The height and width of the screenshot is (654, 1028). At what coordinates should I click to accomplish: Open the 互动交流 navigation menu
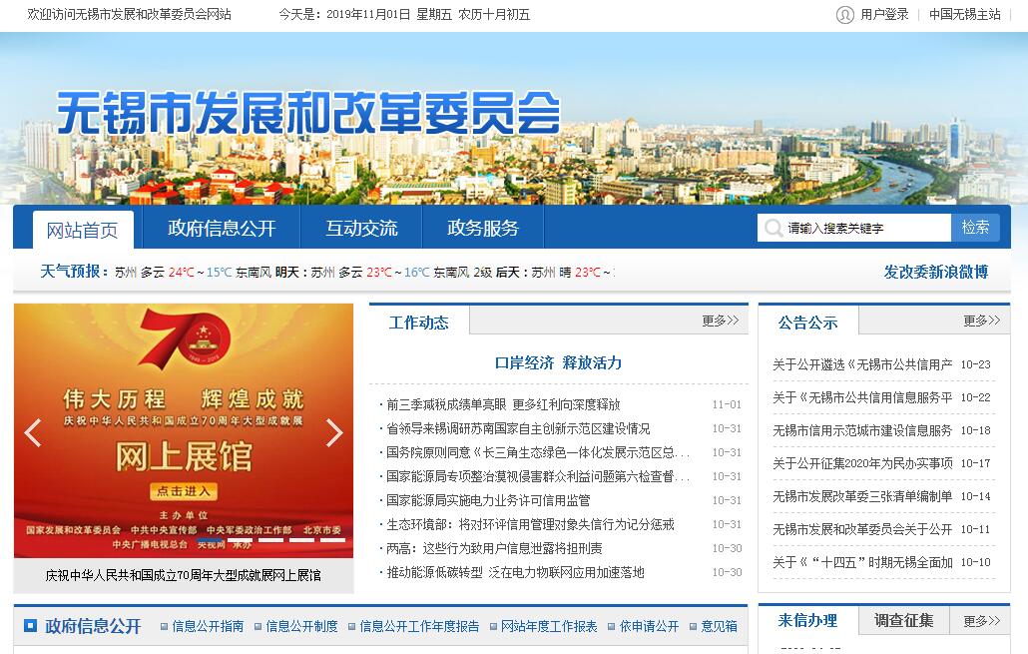(x=361, y=229)
